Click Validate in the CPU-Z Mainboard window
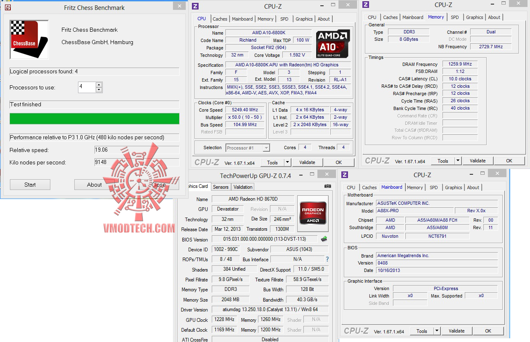Image resolution: width=530 pixels, height=342 pixels. click(457, 331)
